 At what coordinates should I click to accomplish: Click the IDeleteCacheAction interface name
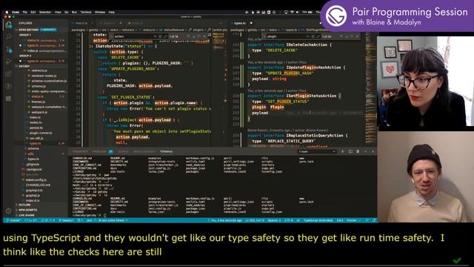307,44
